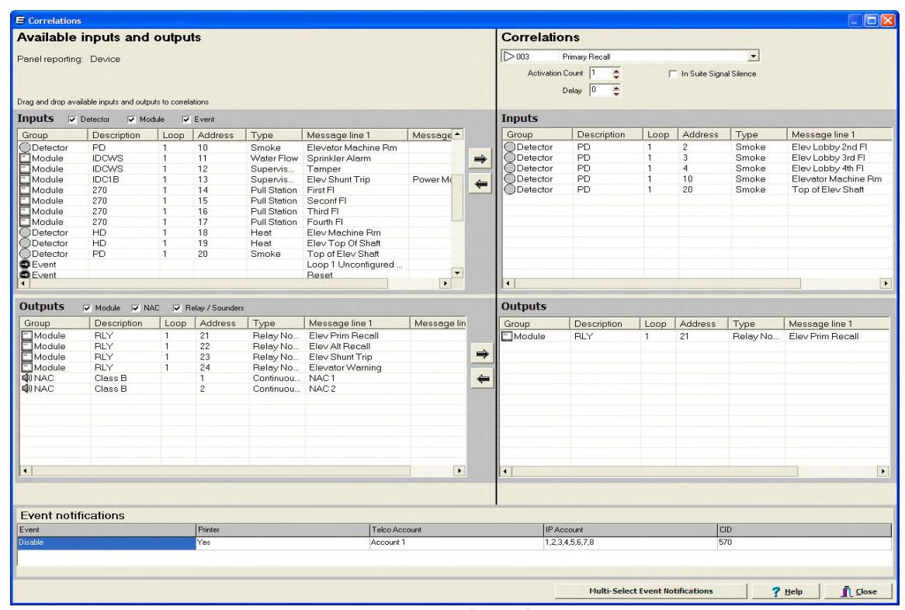Viewport: 905px width, 610px height.
Task: Select the Disable event notification cell
Action: [107, 542]
